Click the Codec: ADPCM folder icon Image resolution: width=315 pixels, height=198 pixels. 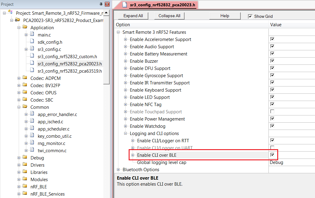[25, 77]
